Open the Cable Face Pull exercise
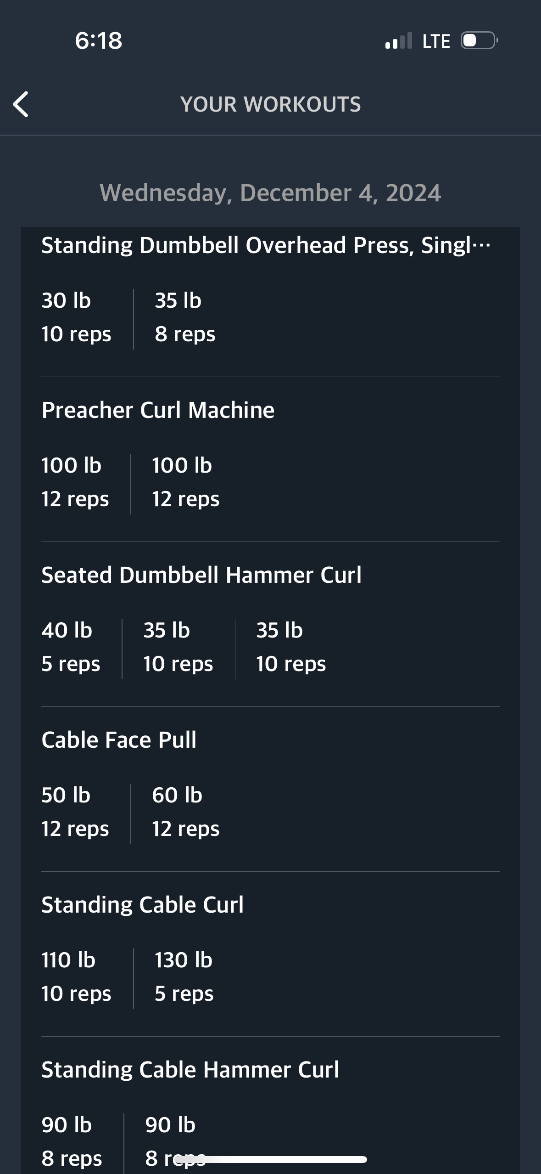 119,739
